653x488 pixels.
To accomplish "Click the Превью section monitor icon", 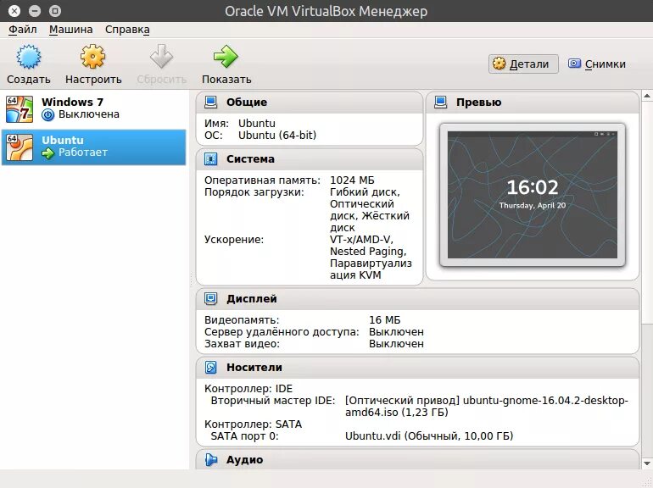I will (441, 102).
